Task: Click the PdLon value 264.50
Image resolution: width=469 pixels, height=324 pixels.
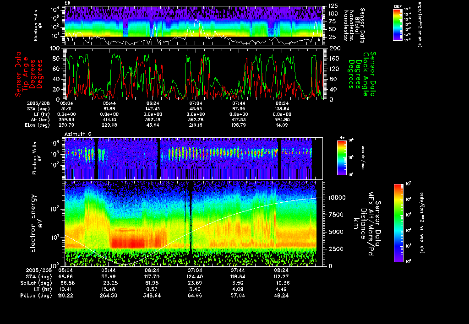Action: pos(109,295)
